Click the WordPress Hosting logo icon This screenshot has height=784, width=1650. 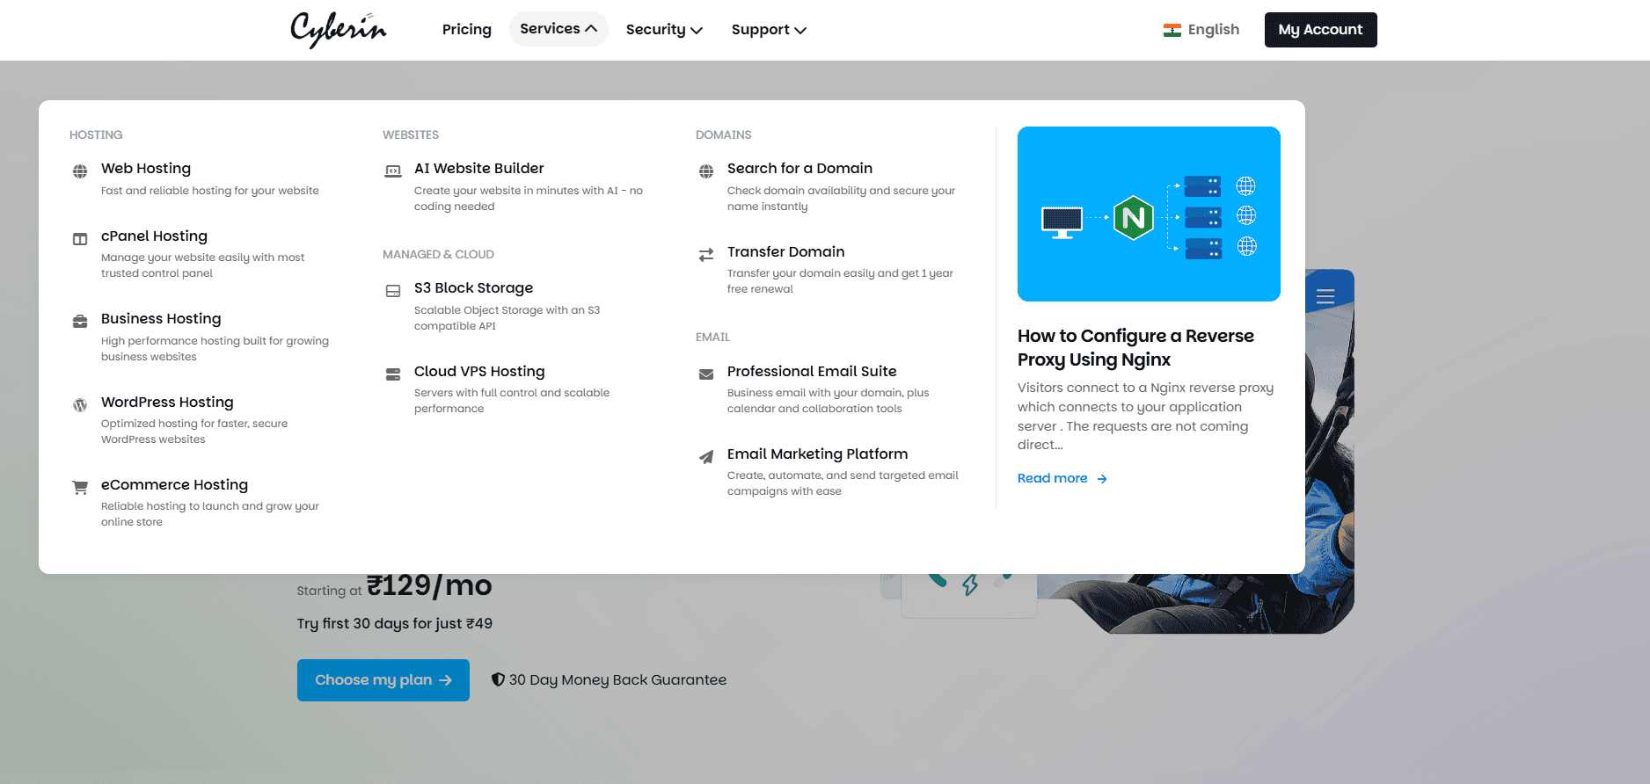point(80,405)
